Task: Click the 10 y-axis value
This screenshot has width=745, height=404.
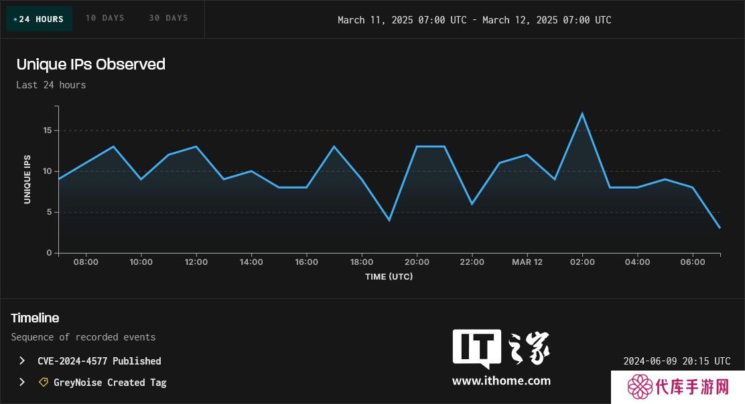Action: [x=48, y=171]
